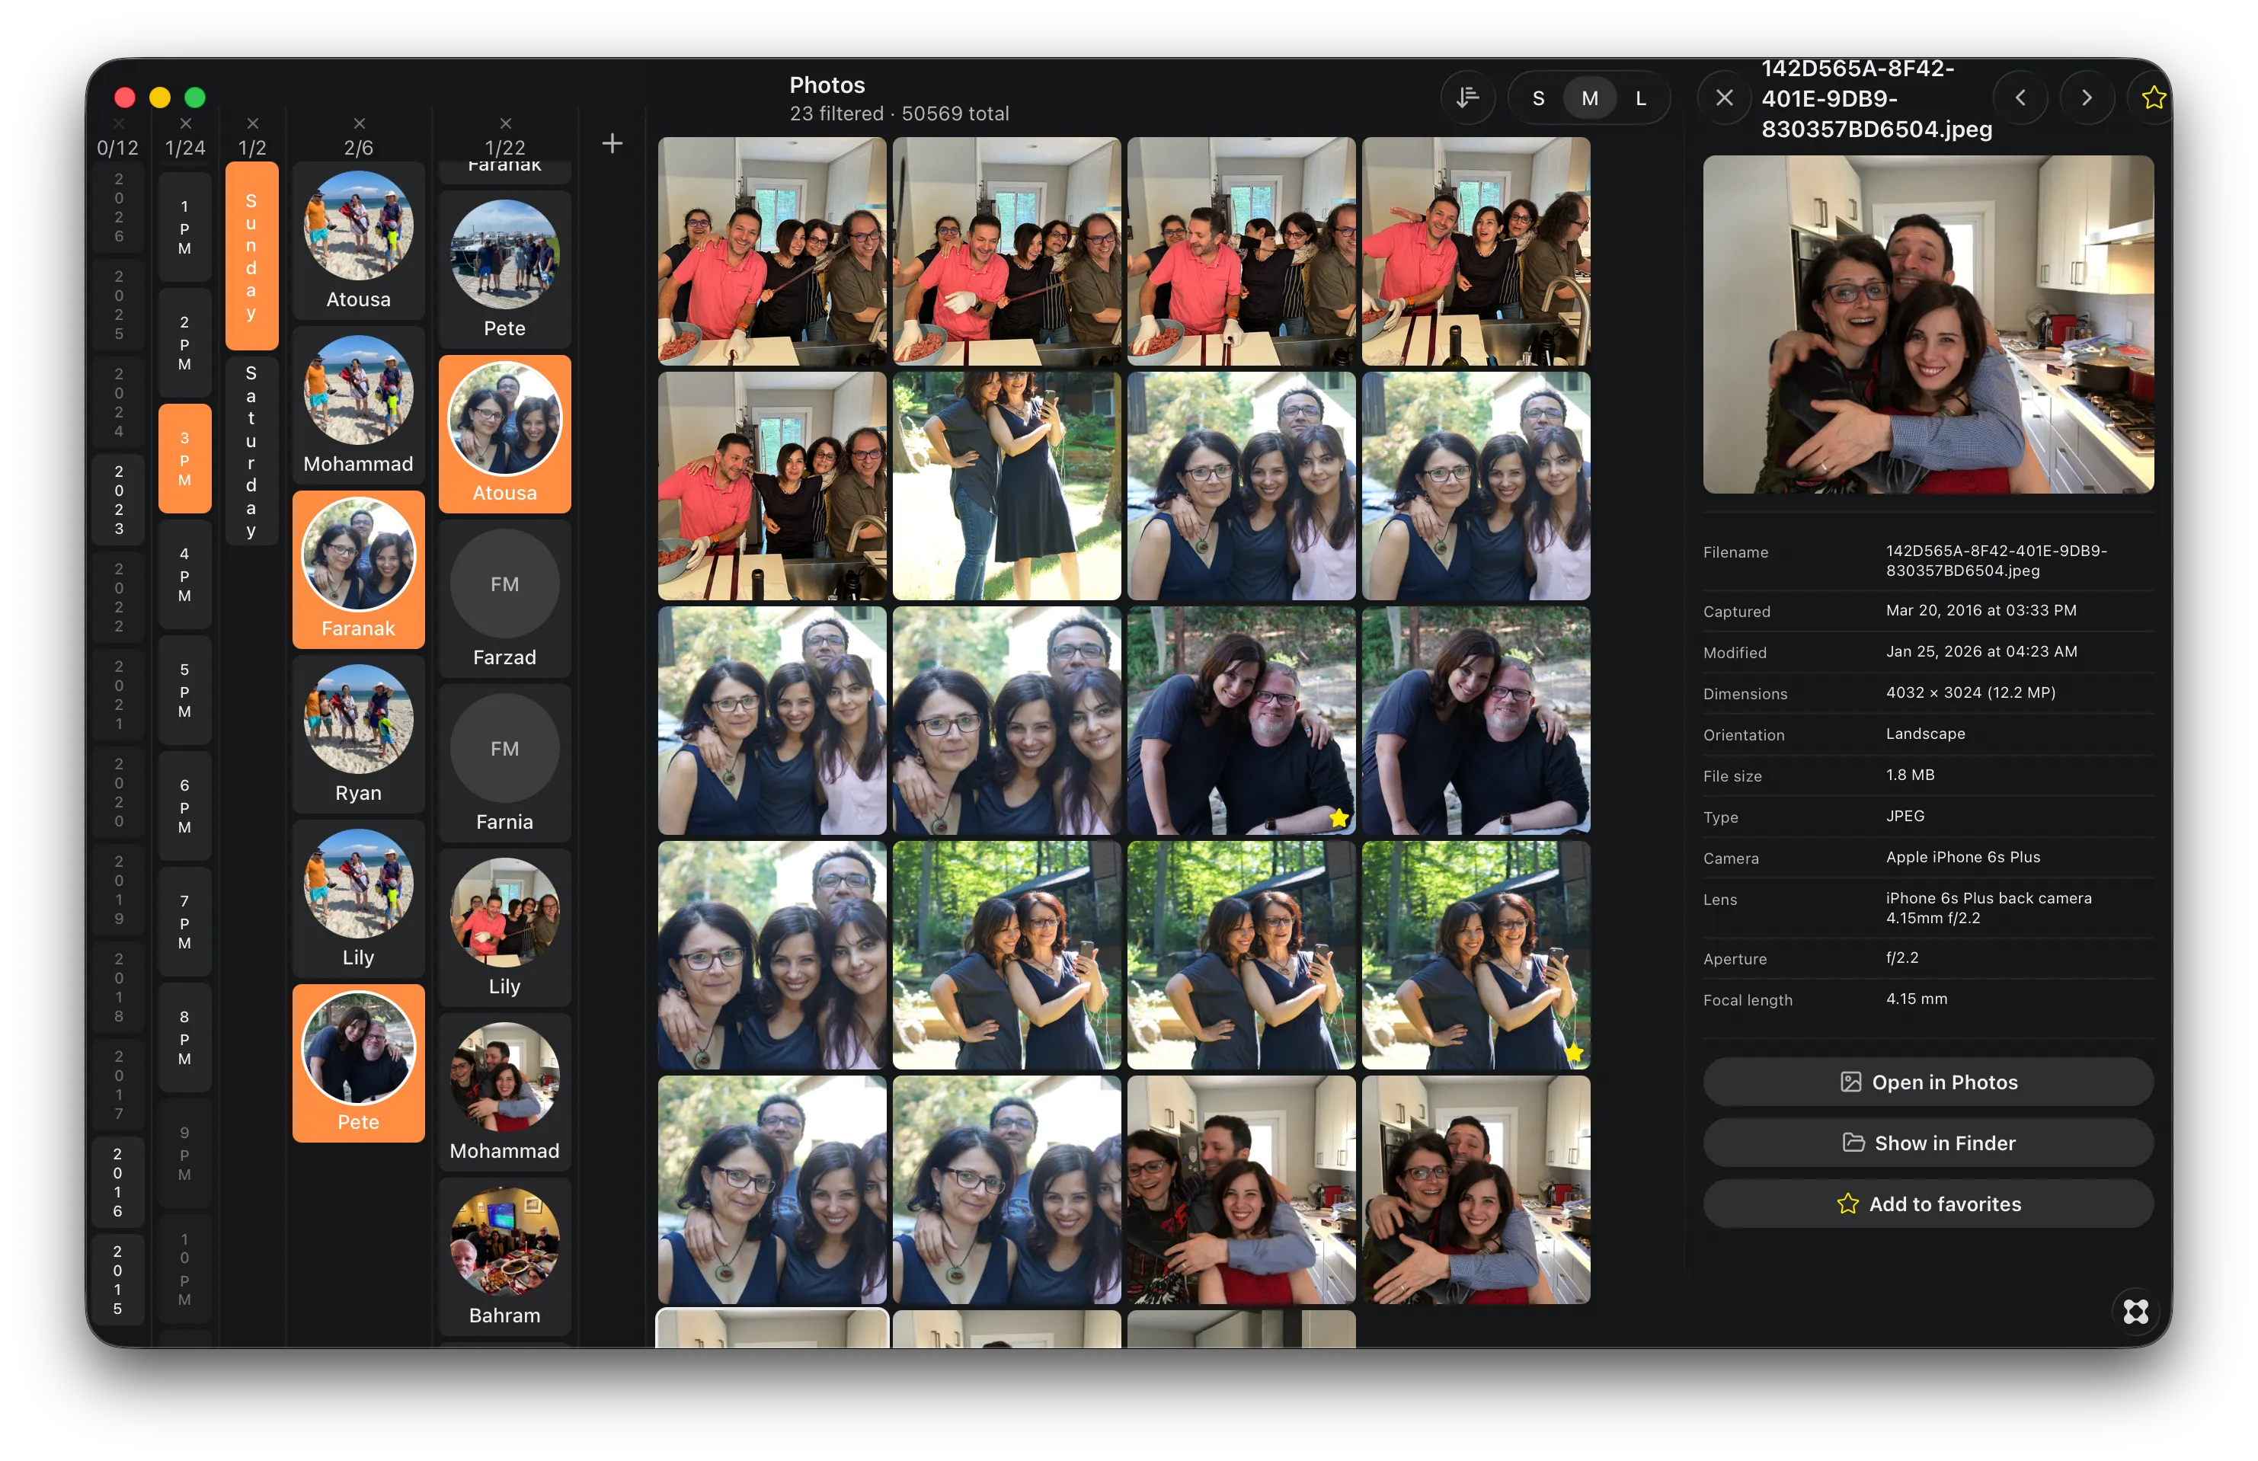This screenshot has width=2258, height=1461.
Task: Toggle Faranak in the 2/6 people column
Action: (359, 571)
